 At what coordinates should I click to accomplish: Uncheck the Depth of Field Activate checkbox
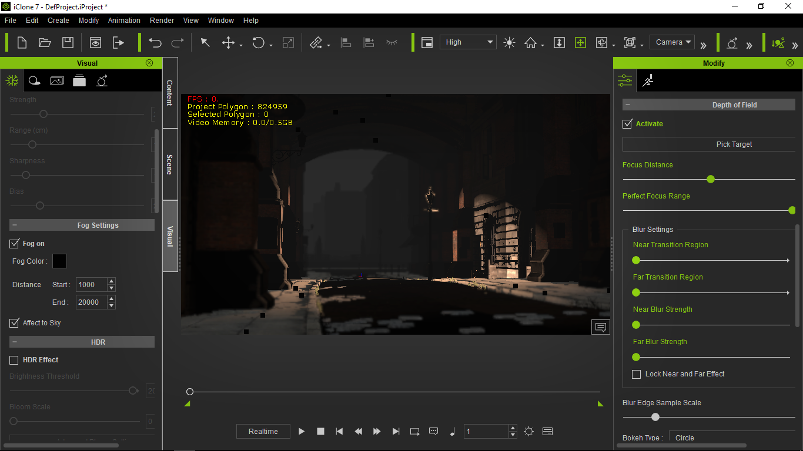(627, 124)
